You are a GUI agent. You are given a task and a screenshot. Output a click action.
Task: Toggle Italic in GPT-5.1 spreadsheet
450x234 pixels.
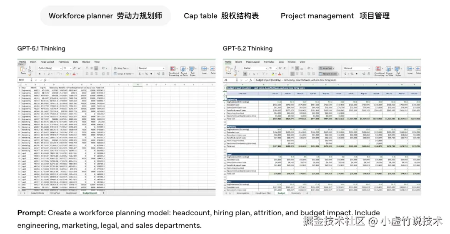(44, 74)
